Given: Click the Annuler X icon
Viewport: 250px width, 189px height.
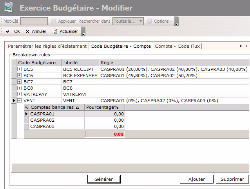Looking at the screenshot, I should (x=27, y=31).
